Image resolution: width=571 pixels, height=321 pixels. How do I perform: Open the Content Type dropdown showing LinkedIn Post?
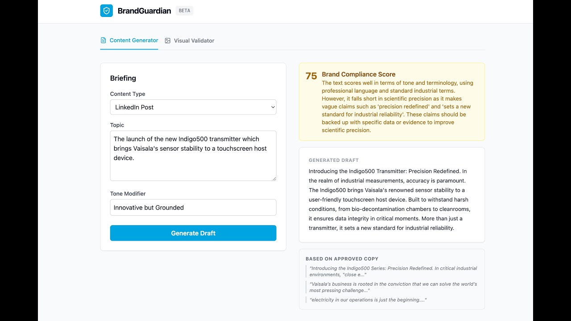pyautogui.click(x=193, y=107)
